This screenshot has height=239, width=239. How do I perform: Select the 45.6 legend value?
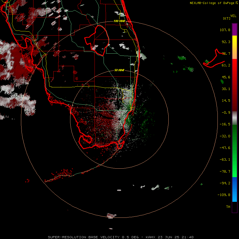pos(226,77)
